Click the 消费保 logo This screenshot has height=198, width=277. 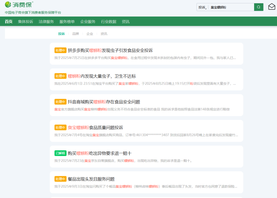[x=19, y=4]
